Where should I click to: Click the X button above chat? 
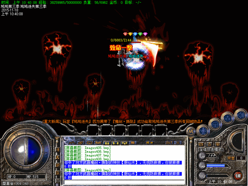[x=178, y=143]
